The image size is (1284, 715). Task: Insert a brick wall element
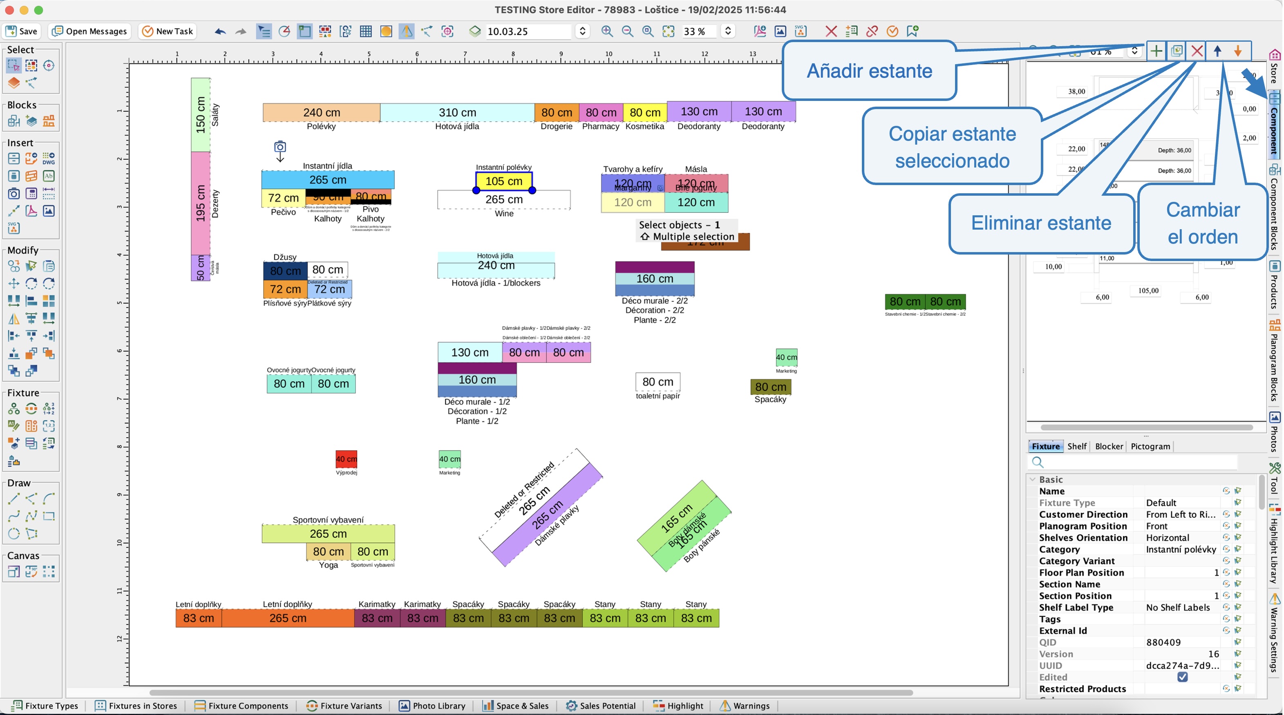[31, 176]
